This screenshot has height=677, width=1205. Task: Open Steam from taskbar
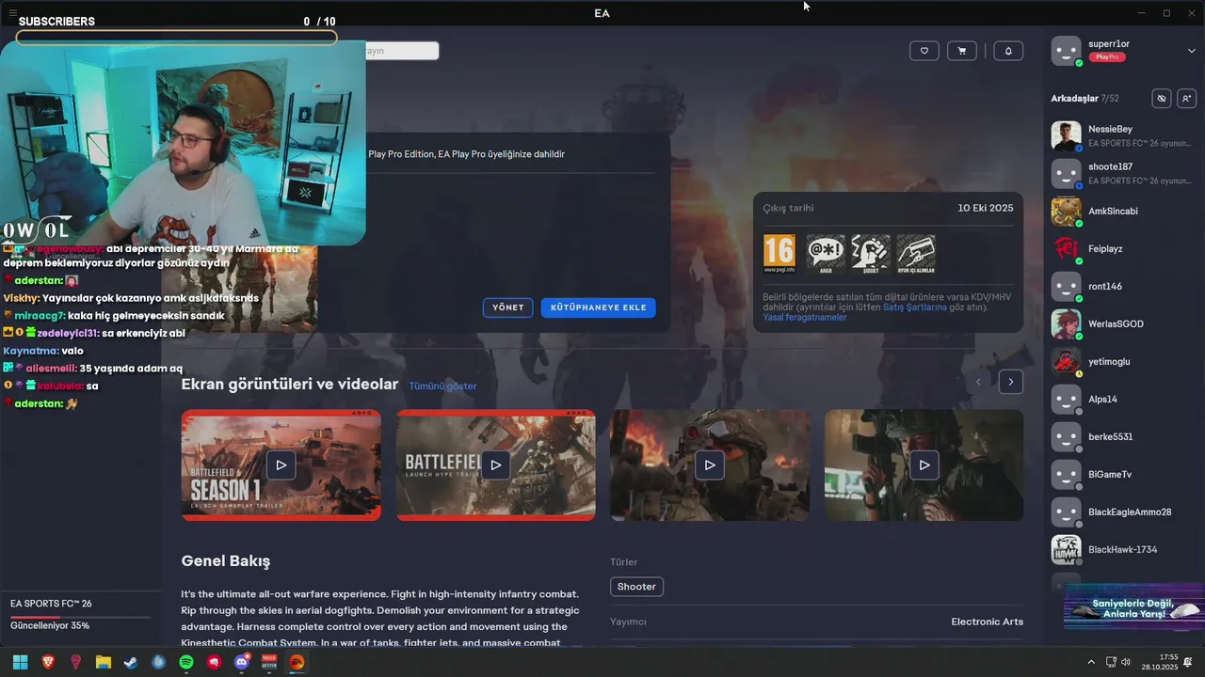[131, 662]
